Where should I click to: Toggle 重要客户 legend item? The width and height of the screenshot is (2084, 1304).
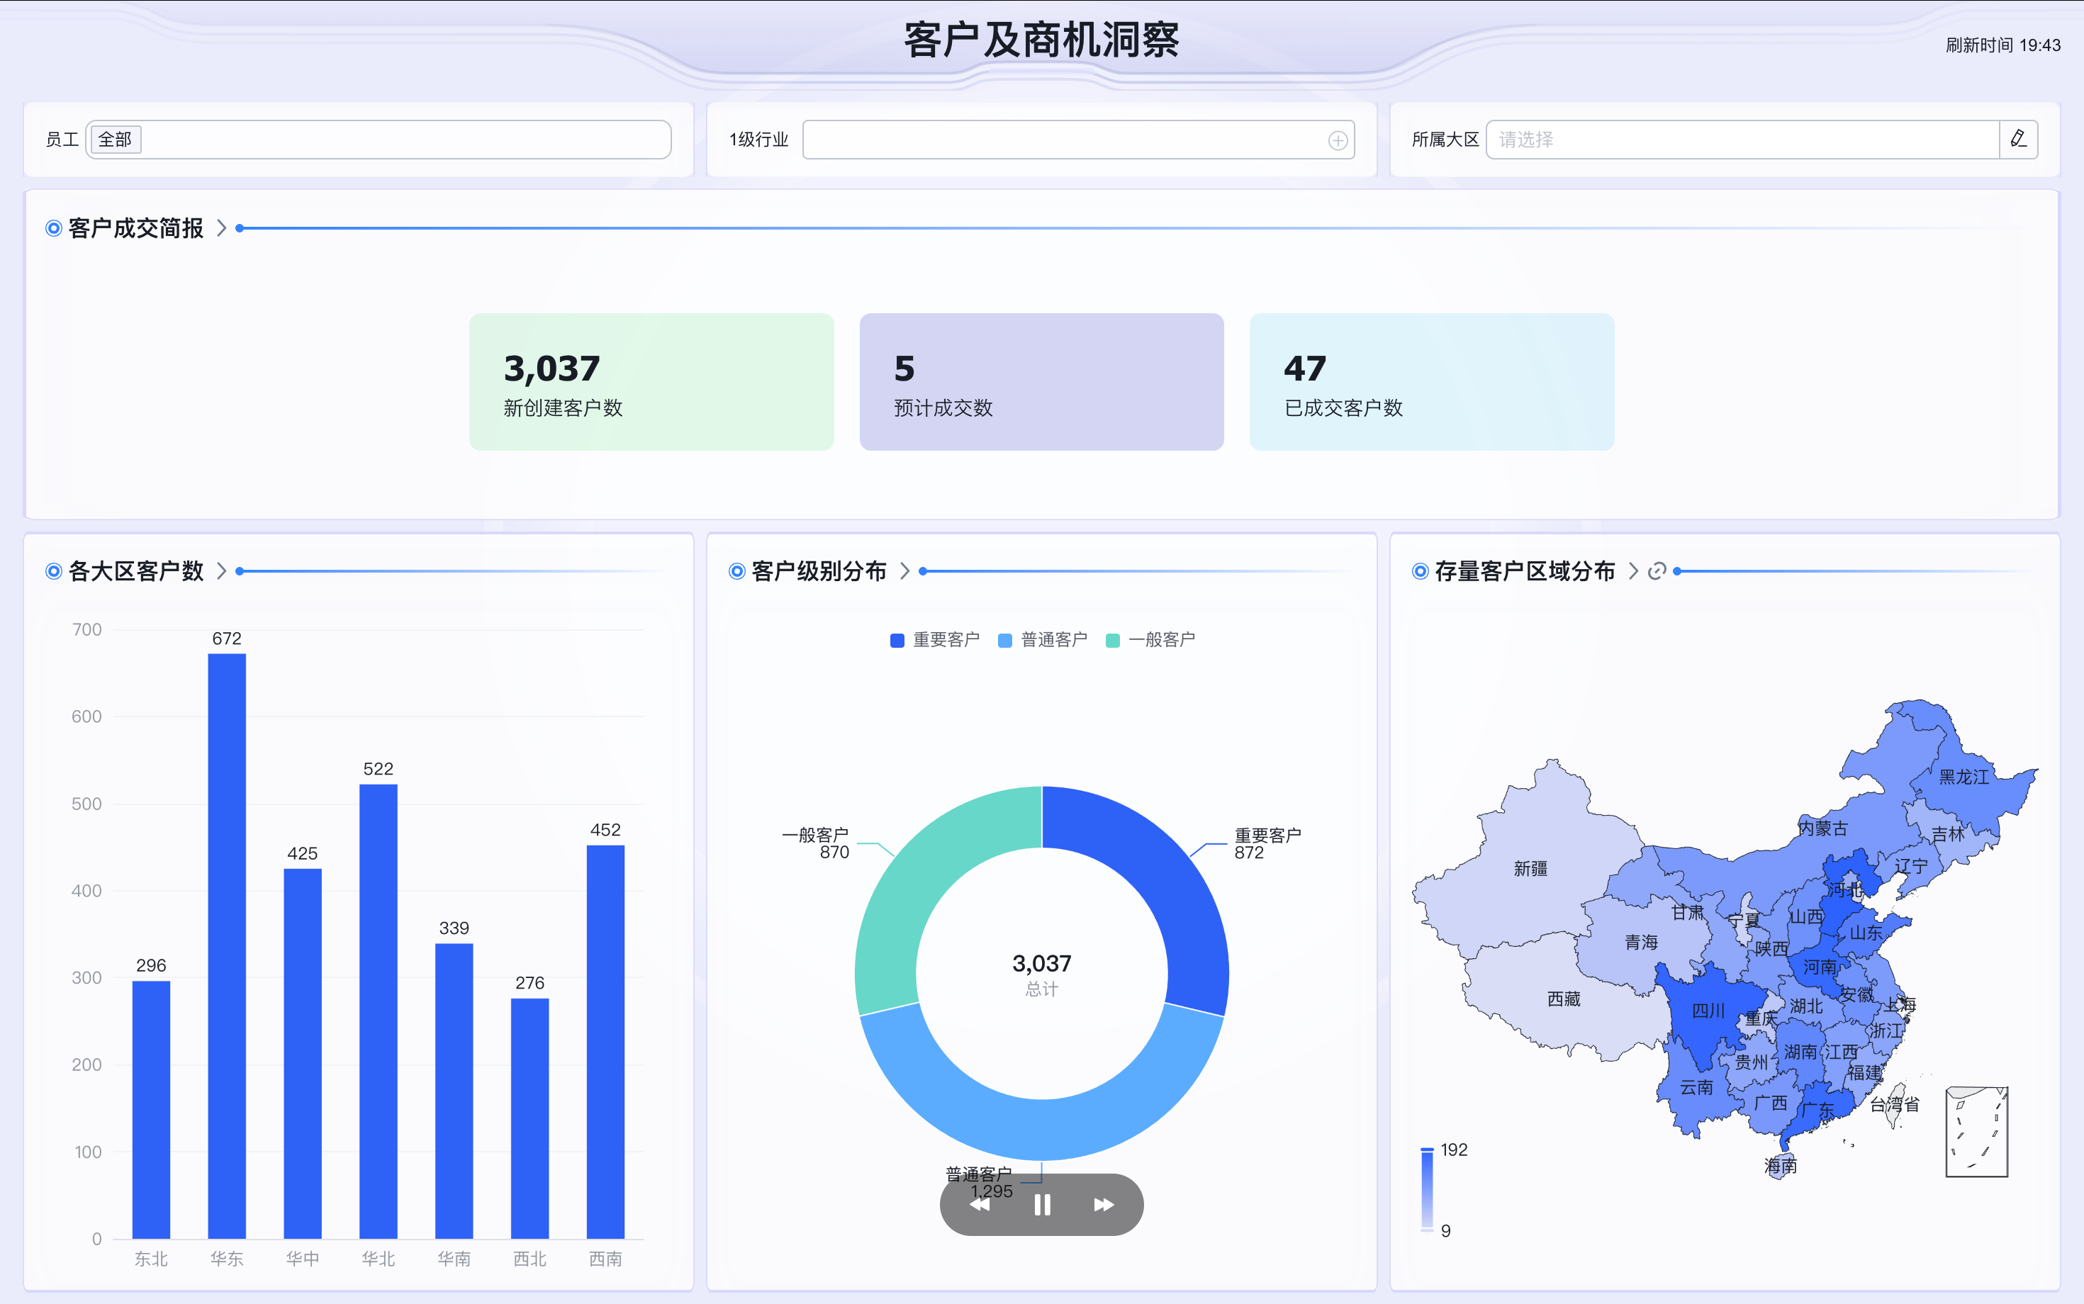[935, 640]
